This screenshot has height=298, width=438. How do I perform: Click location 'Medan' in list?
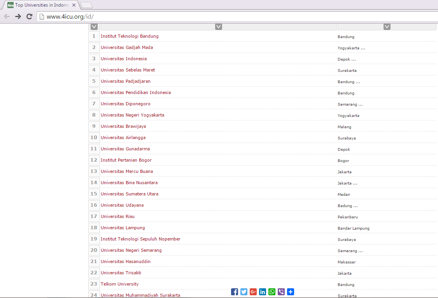click(344, 195)
